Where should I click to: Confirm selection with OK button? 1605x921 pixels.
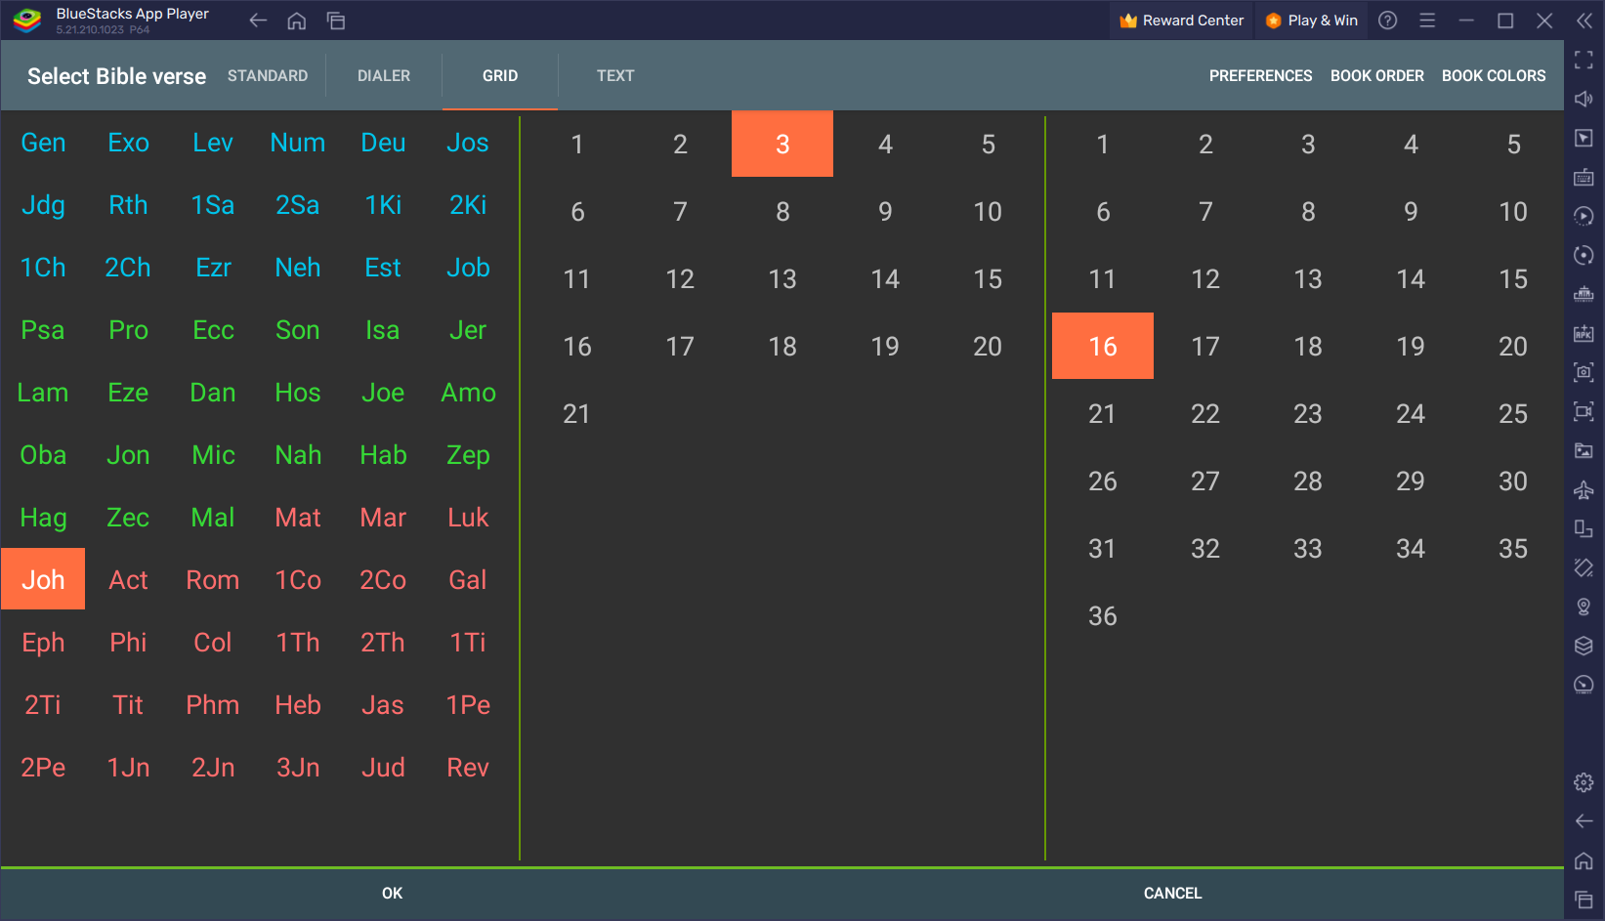392,894
